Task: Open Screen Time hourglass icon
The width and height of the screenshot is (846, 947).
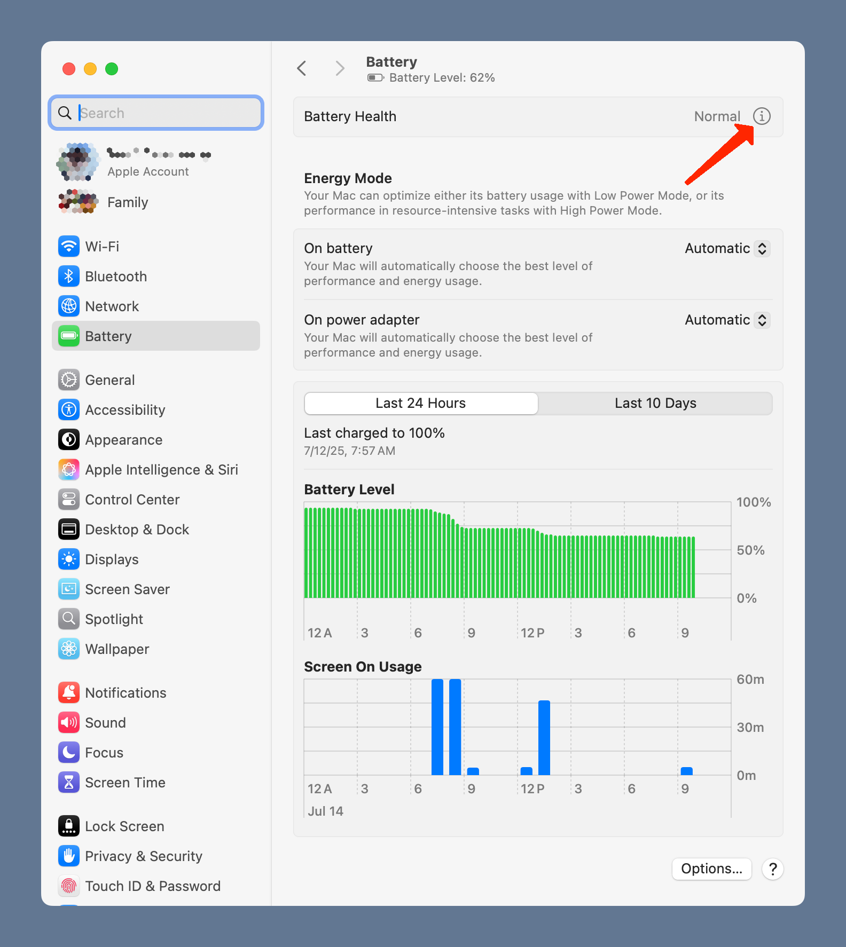Action: (69, 783)
